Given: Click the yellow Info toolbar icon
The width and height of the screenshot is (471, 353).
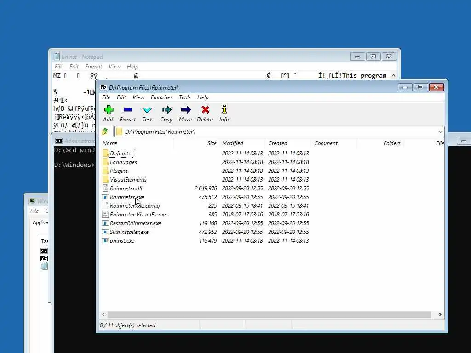Looking at the screenshot, I should click(x=224, y=109).
